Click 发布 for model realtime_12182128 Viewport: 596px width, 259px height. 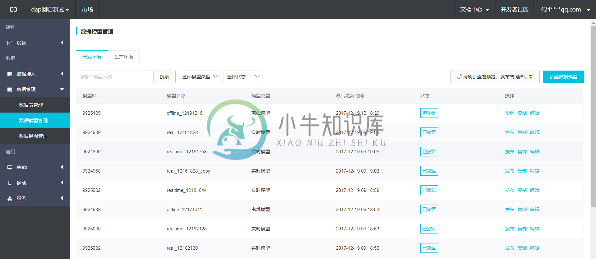[510, 229]
